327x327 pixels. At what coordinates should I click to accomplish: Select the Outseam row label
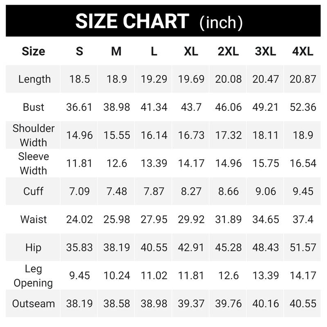[x=34, y=304]
